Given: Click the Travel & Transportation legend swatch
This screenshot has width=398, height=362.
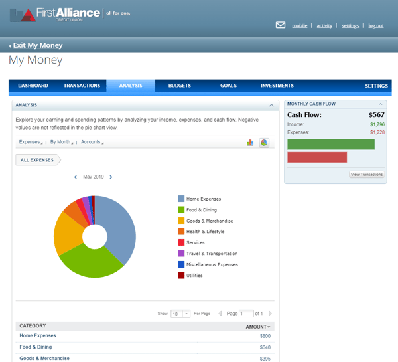Looking at the screenshot, I should pos(181,253).
